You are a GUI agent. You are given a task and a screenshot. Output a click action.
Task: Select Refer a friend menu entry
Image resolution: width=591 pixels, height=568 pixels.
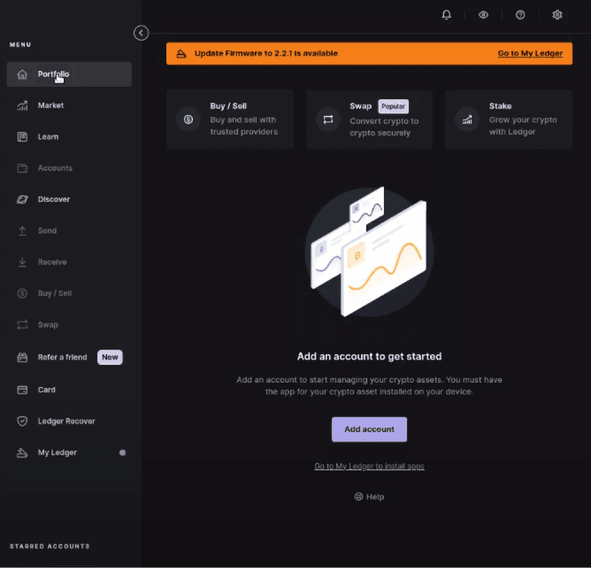[x=69, y=357]
